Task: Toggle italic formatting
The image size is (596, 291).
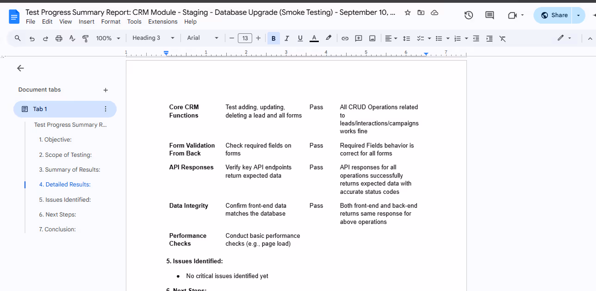Action: coord(287,38)
